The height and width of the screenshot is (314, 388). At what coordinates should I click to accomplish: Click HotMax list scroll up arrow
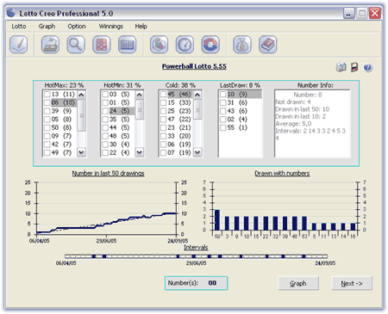[81, 95]
